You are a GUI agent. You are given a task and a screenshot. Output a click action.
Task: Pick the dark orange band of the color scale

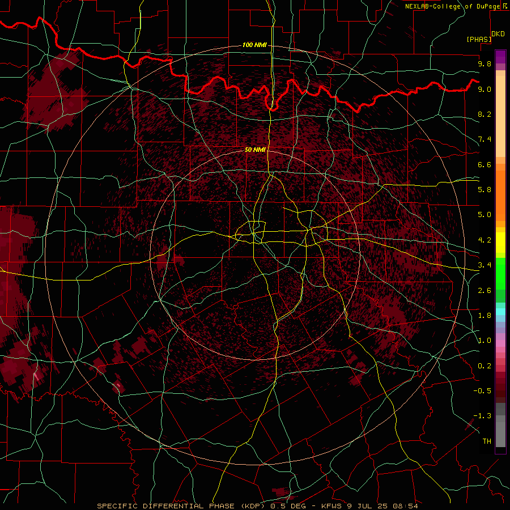click(x=500, y=196)
